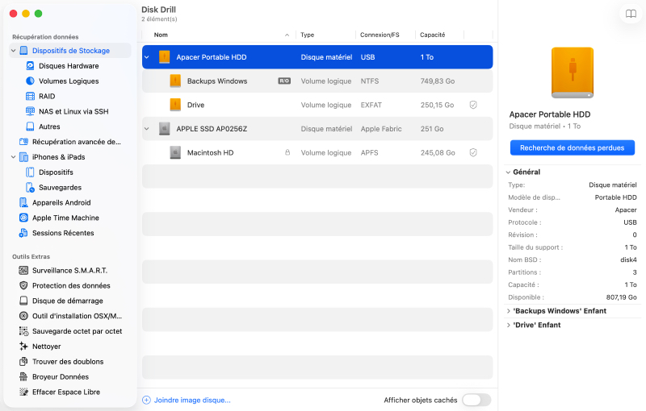Click Surveillance S.M.A.R.T. icon
Image resolution: width=646 pixels, height=411 pixels.
tap(23, 271)
